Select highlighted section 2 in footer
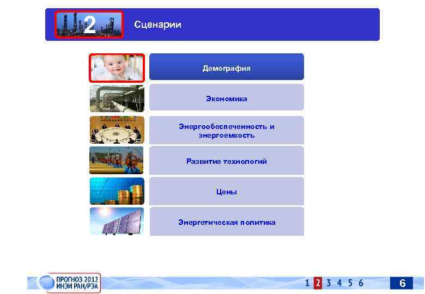This screenshot has height=294, width=425. pos(318,283)
